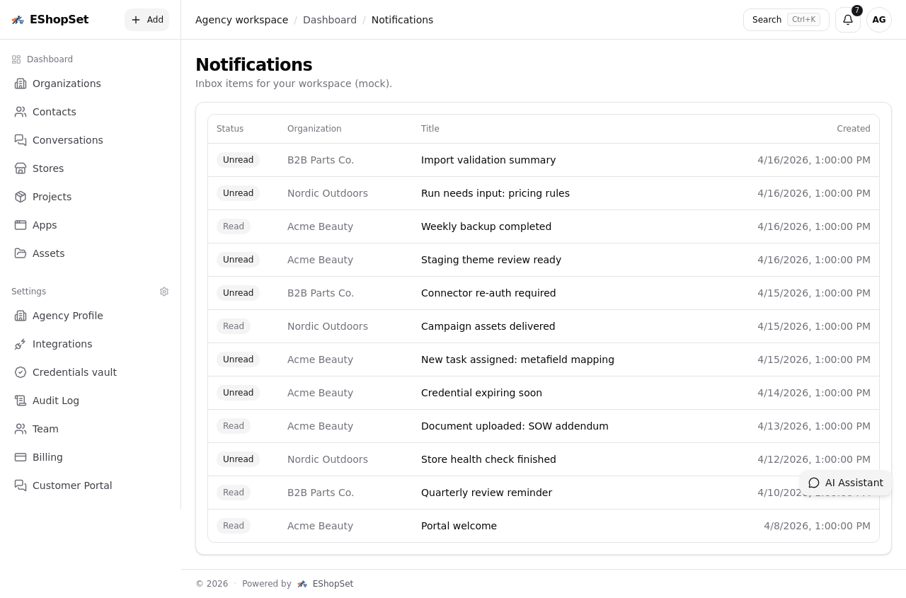The height and width of the screenshot is (598, 906).
Task: Open the Credentials vault icon
Action: click(x=21, y=372)
